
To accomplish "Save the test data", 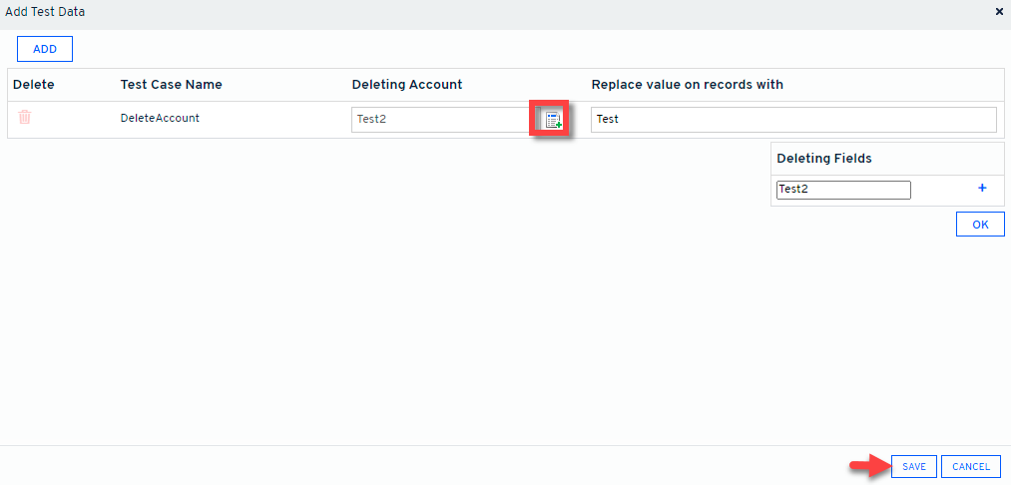I will pos(914,466).
